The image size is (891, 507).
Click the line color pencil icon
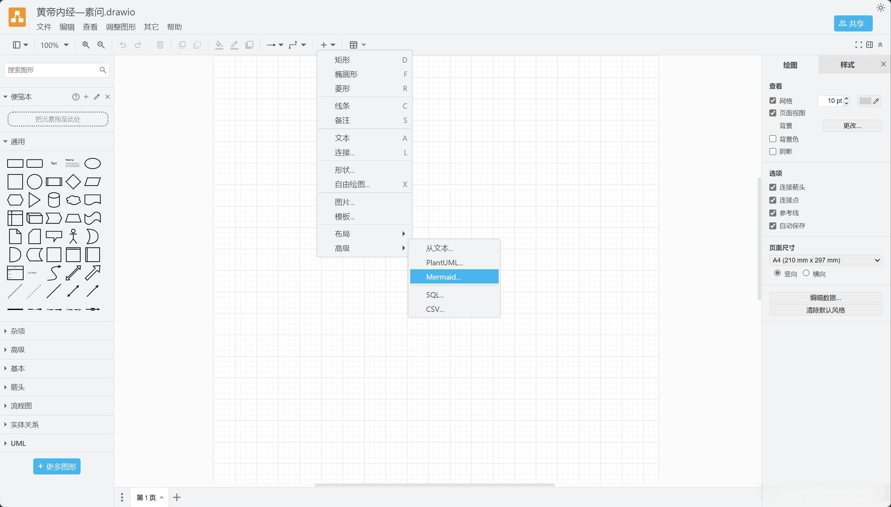[x=234, y=45]
